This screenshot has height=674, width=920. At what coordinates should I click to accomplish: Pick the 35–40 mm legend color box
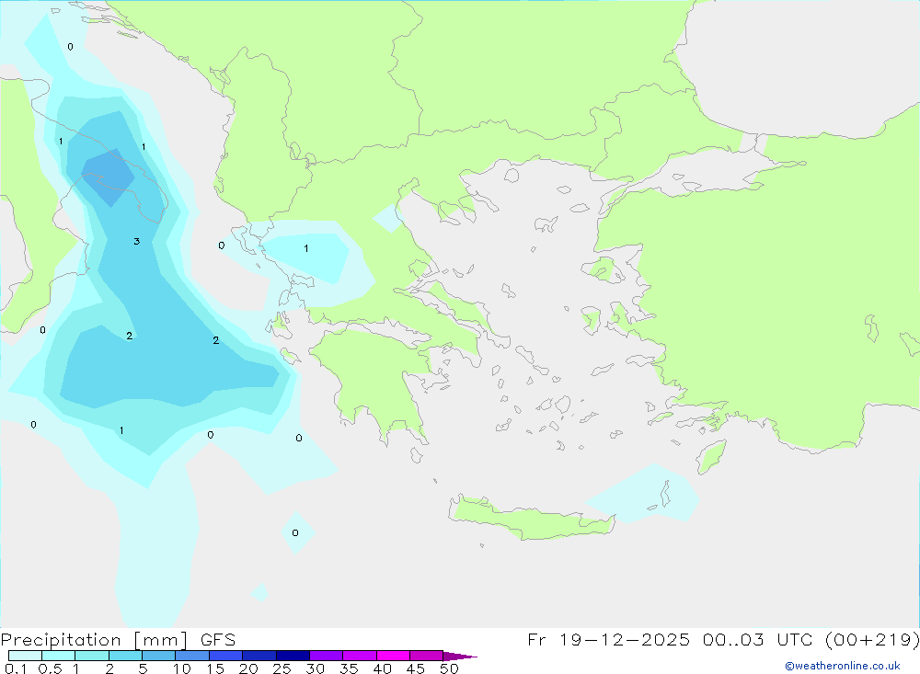(x=360, y=656)
